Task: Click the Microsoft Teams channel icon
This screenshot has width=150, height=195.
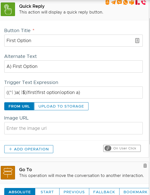Action: point(131,2)
